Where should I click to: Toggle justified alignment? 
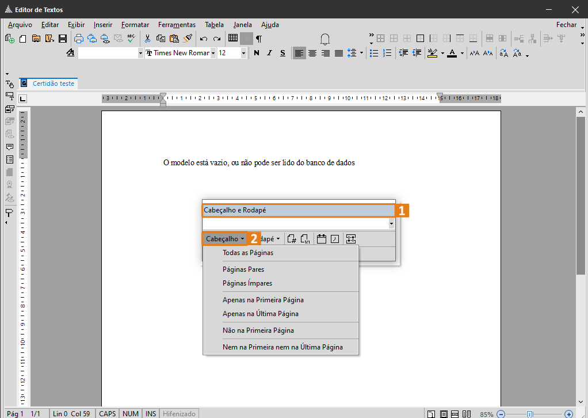point(339,54)
